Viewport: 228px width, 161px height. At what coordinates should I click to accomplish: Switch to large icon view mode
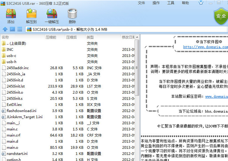[12, 29]
